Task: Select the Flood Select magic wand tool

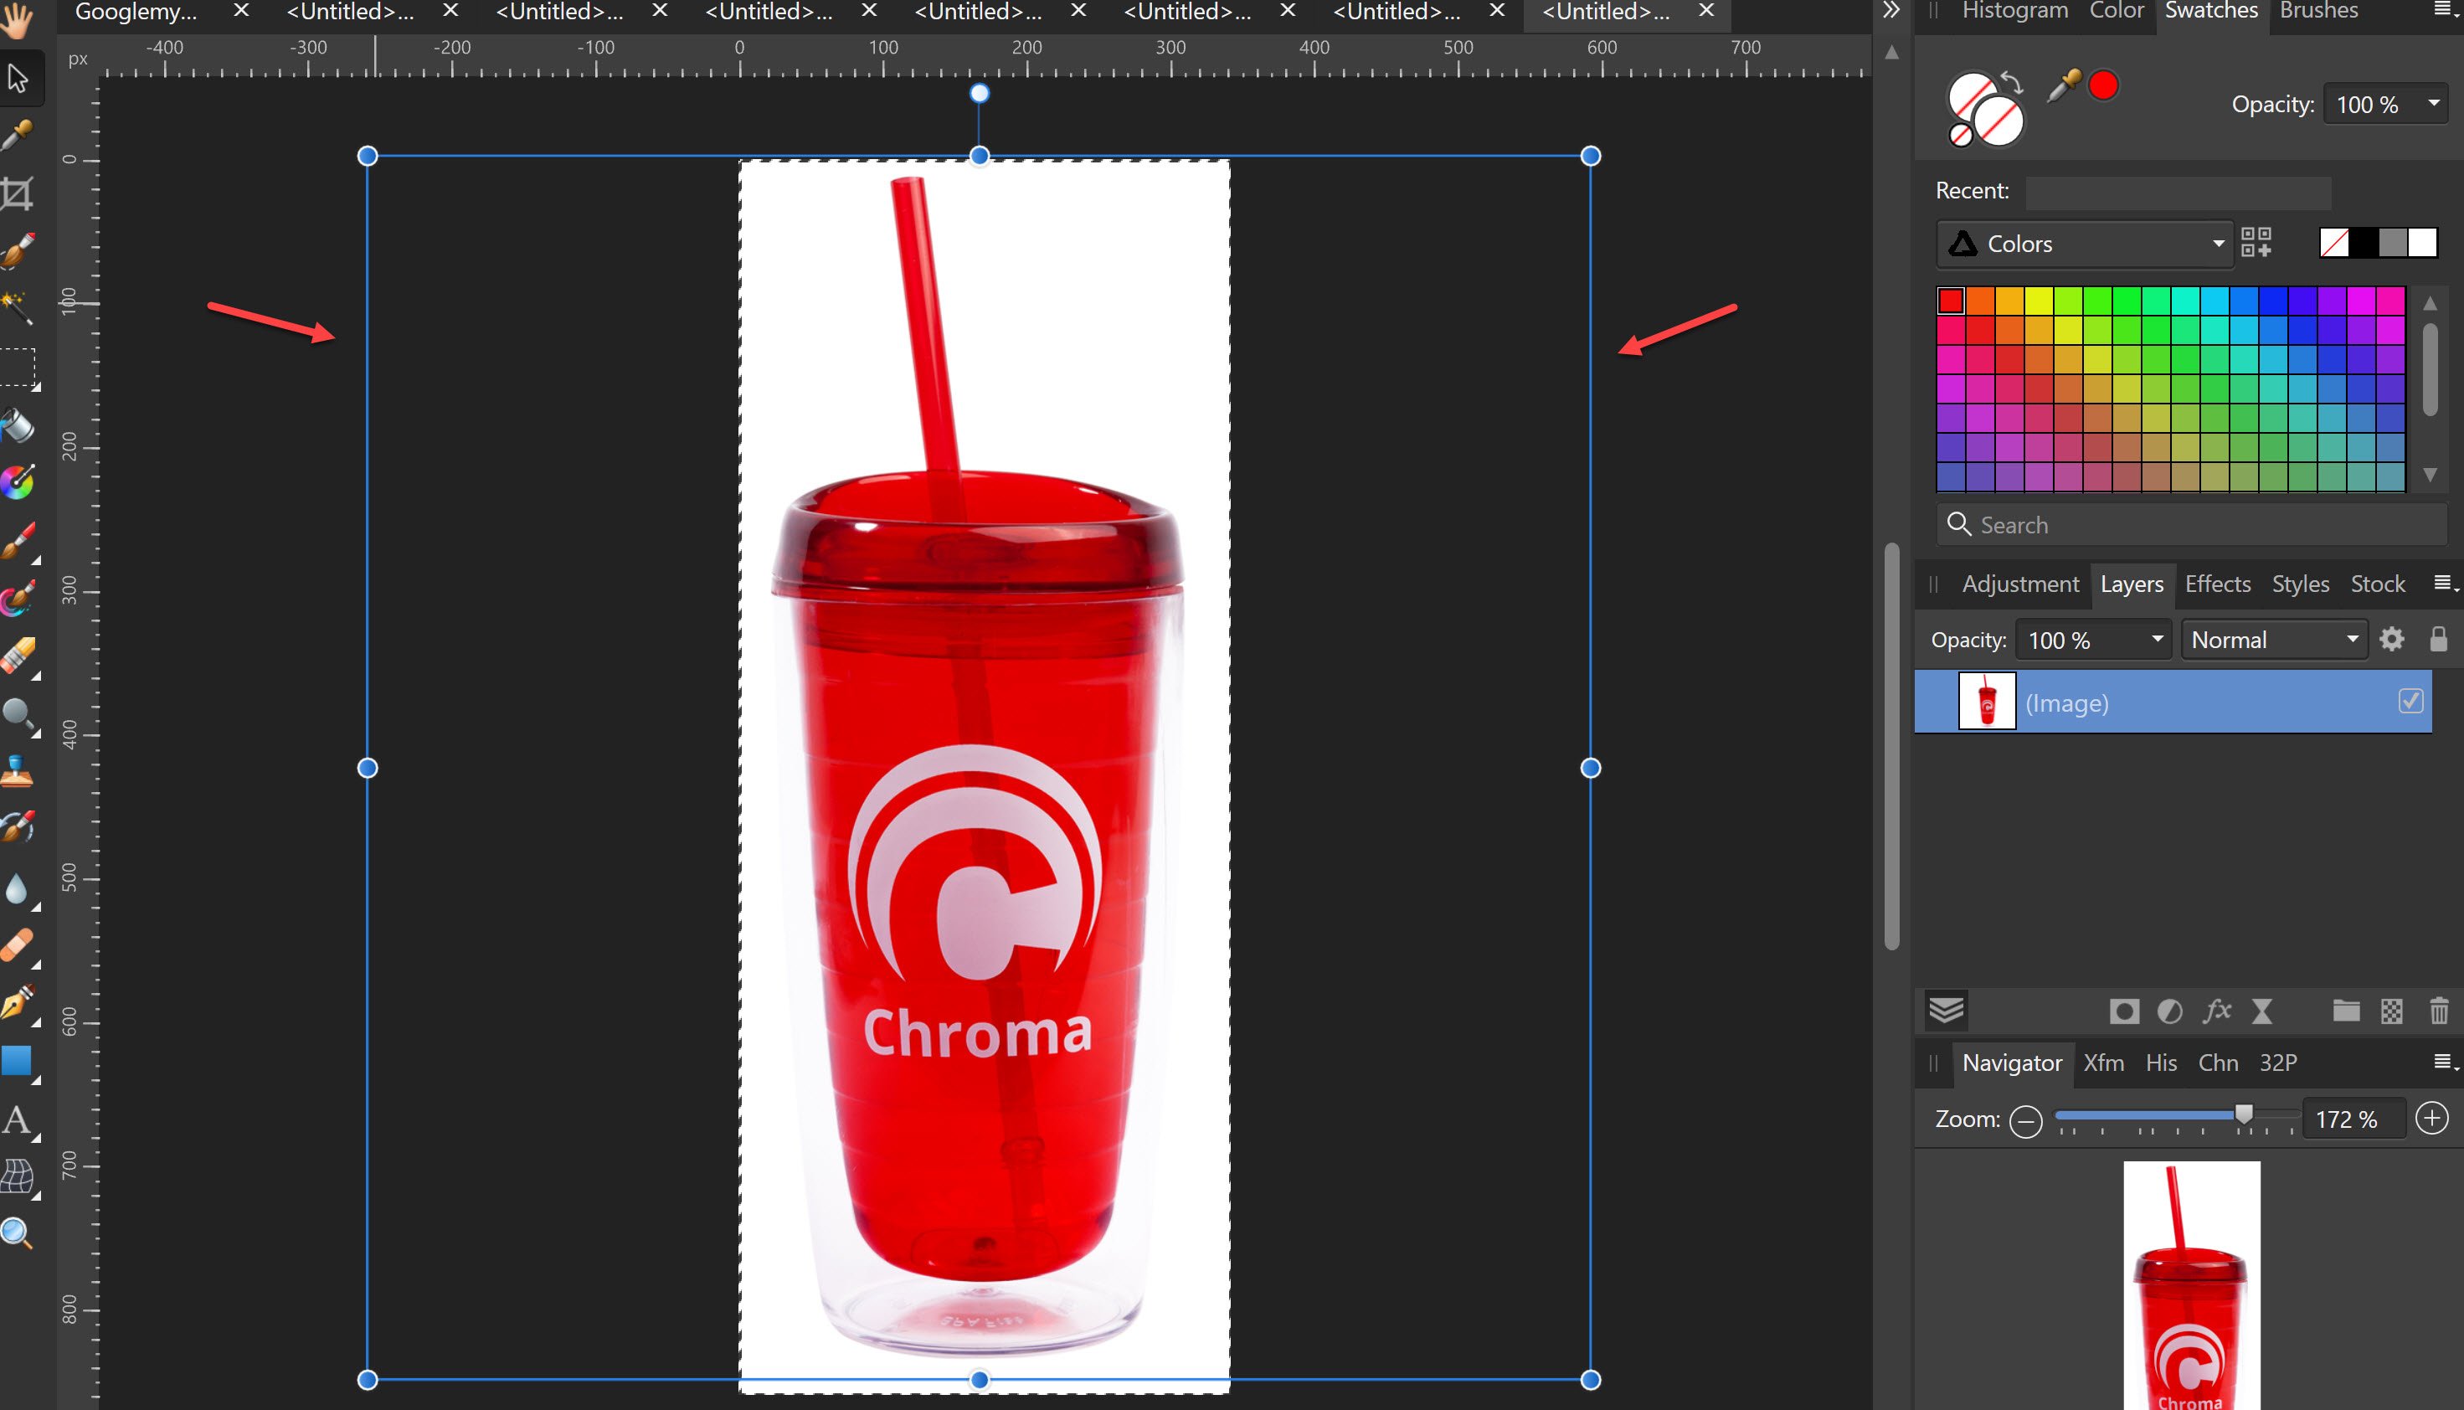Action: [x=18, y=309]
